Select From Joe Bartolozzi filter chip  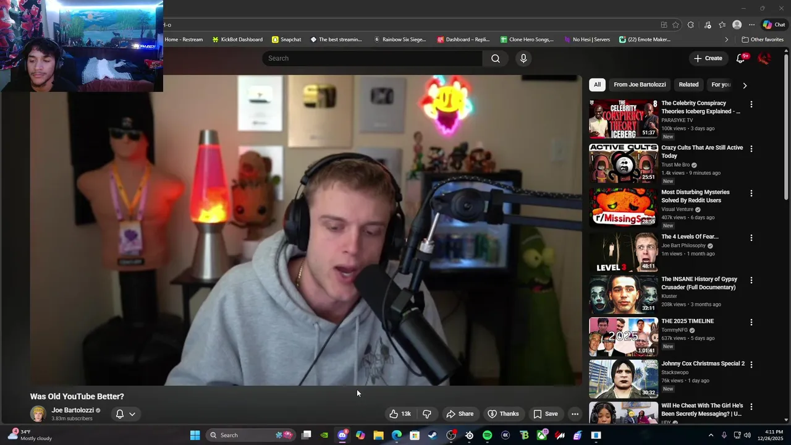pos(640,85)
